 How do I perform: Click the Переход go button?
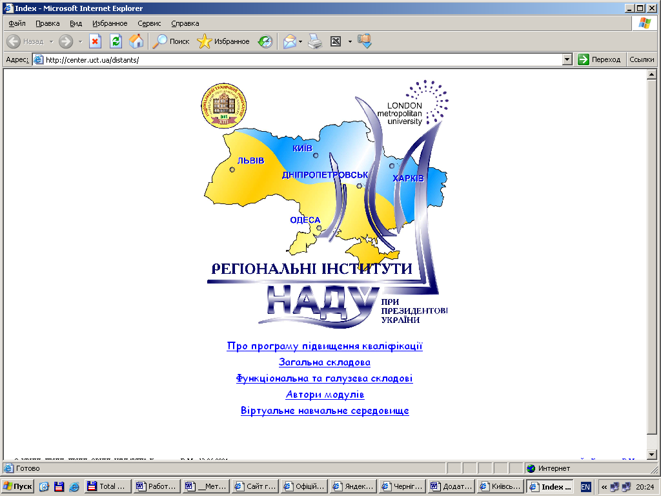click(x=599, y=59)
